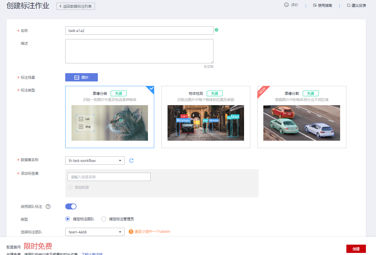Select the 物体检测 object detection card

(206, 117)
